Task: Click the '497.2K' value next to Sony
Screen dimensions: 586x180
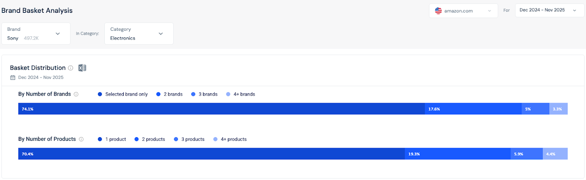Action: click(x=31, y=38)
